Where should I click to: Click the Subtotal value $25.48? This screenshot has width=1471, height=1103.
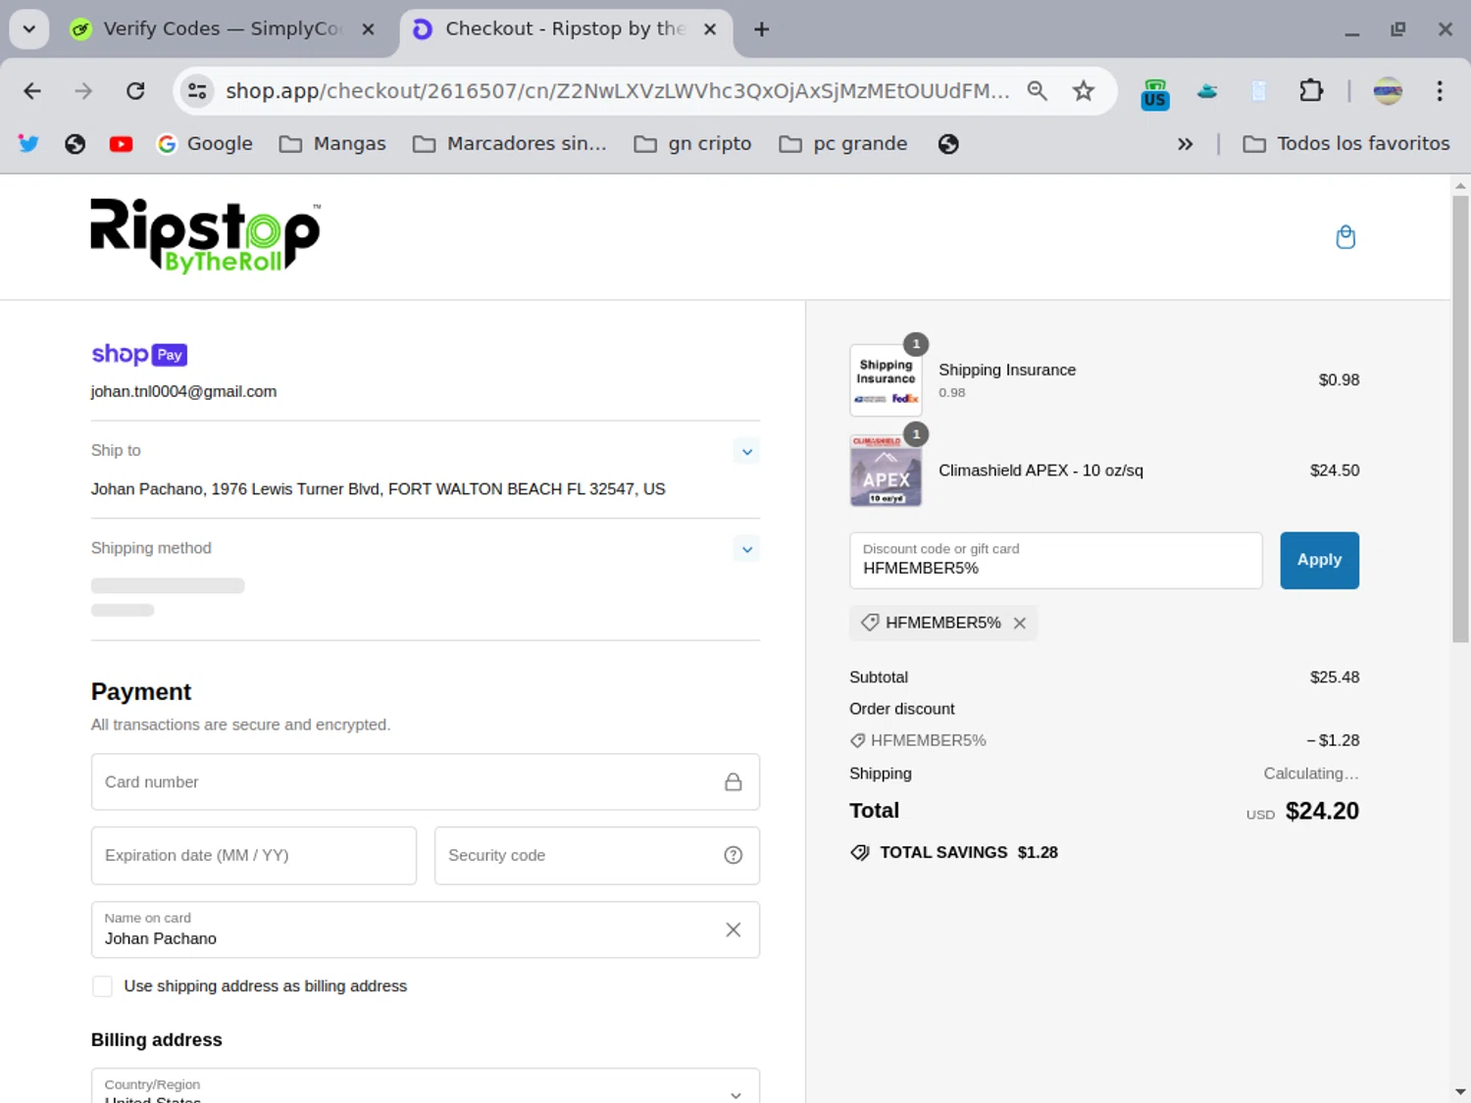coord(1335,677)
